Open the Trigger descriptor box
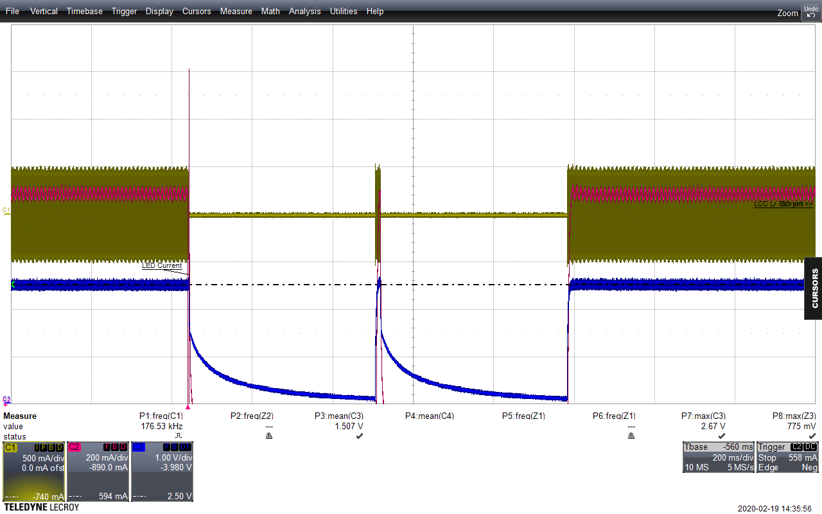This screenshot has width=822, height=514. tap(787, 457)
